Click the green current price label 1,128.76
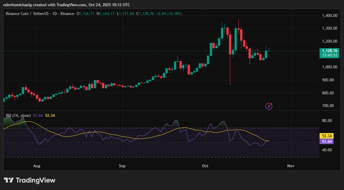The image size is (344, 190). [x=330, y=51]
